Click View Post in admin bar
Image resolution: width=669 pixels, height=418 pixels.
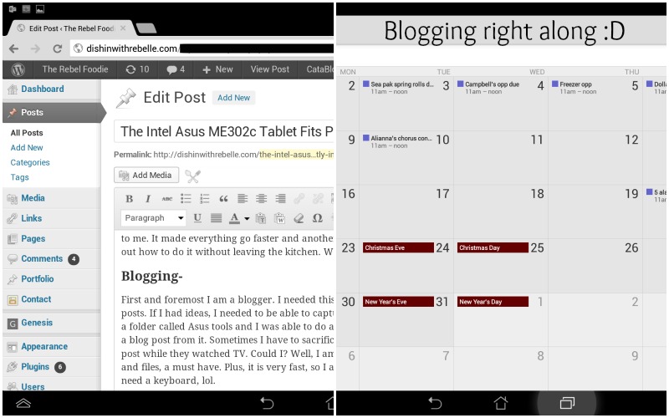[269, 69]
